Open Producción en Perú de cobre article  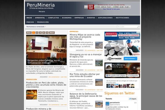point(46,85)
